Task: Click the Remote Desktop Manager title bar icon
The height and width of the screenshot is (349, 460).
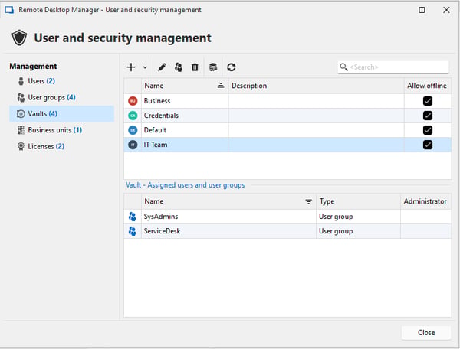Action: click(9, 10)
